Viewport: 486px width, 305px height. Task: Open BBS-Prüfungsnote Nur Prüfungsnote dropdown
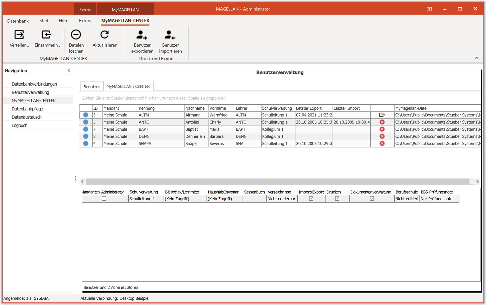(439, 199)
